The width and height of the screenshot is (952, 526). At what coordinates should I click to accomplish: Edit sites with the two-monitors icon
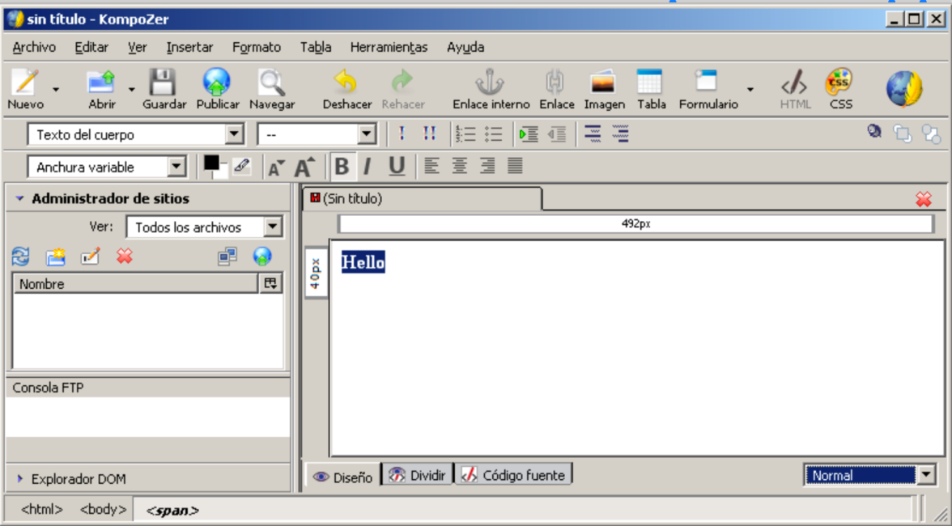pos(227,257)
